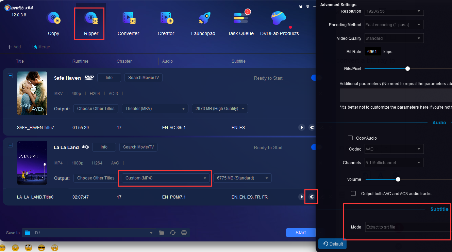
Task: Open the Copy module
Action: (53, 23)
